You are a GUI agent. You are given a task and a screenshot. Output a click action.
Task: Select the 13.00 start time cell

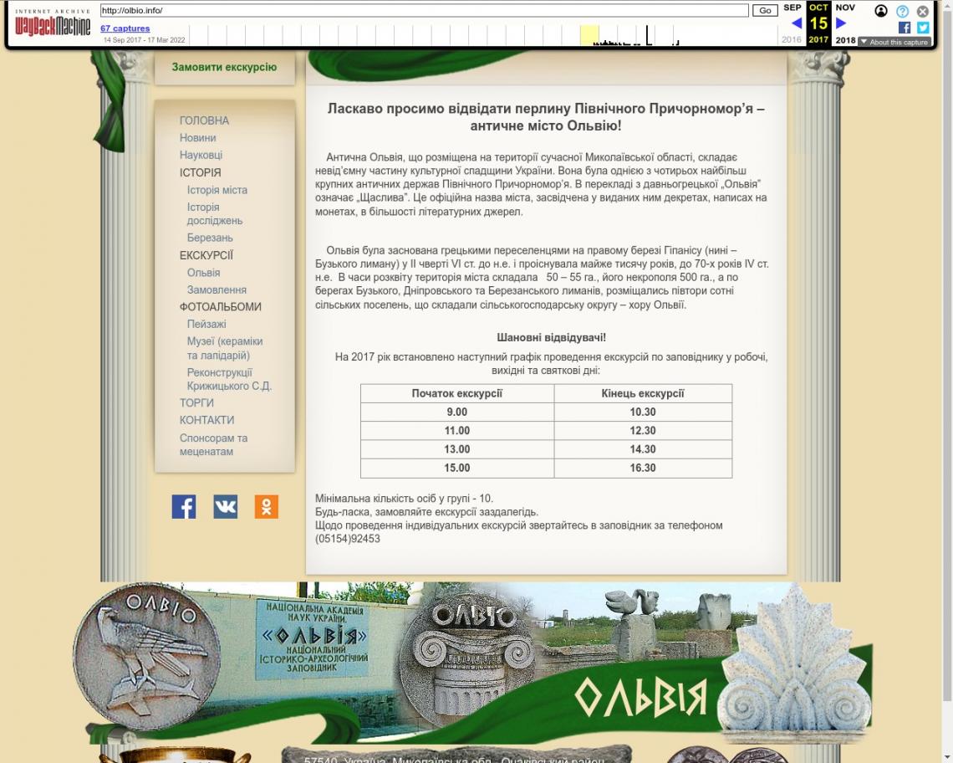click(457, 449)
